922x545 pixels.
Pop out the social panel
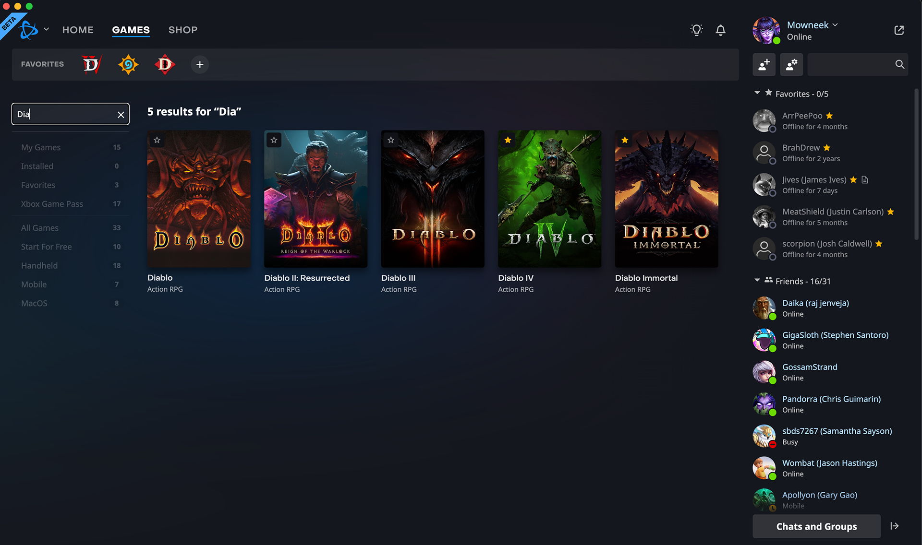[x=899, y=30]
